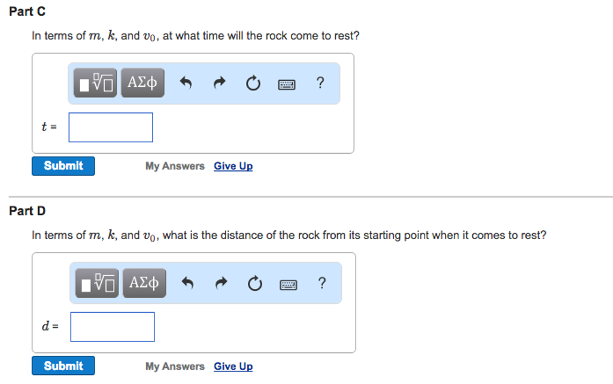Open the math templates palette in Part C
Screen dimensions: 613x384
click(x=94, y=83)
